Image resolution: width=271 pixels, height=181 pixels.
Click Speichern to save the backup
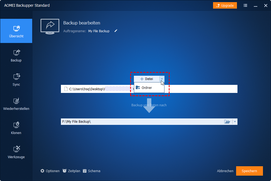(x=249, y=171)
